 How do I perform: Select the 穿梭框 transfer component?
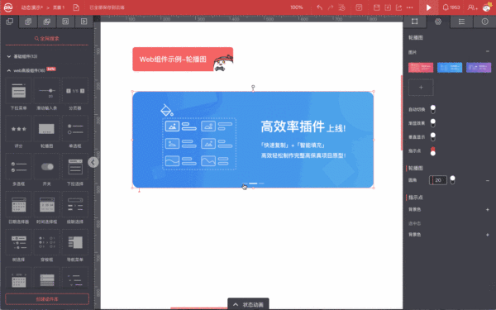coord(47,246)
